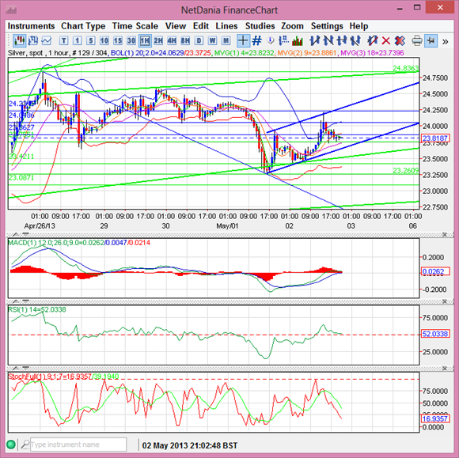Screen dimensions: 459x458
Task: Expand the toolbar overflow chevron
Action: tap(446, 41)
